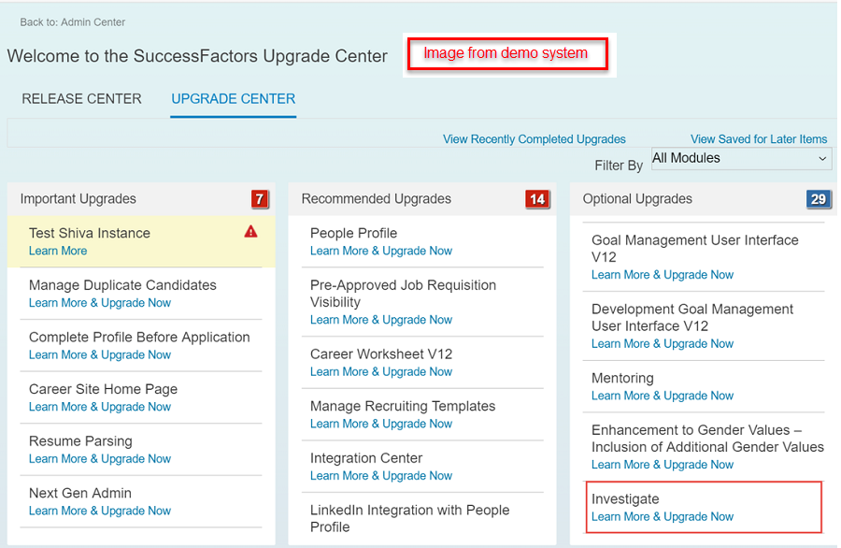Click Learn More & Upgrade for Pre-Approved Job Requisition Visibility
Viewport: 841px width, 548px height.
(381, 320)
